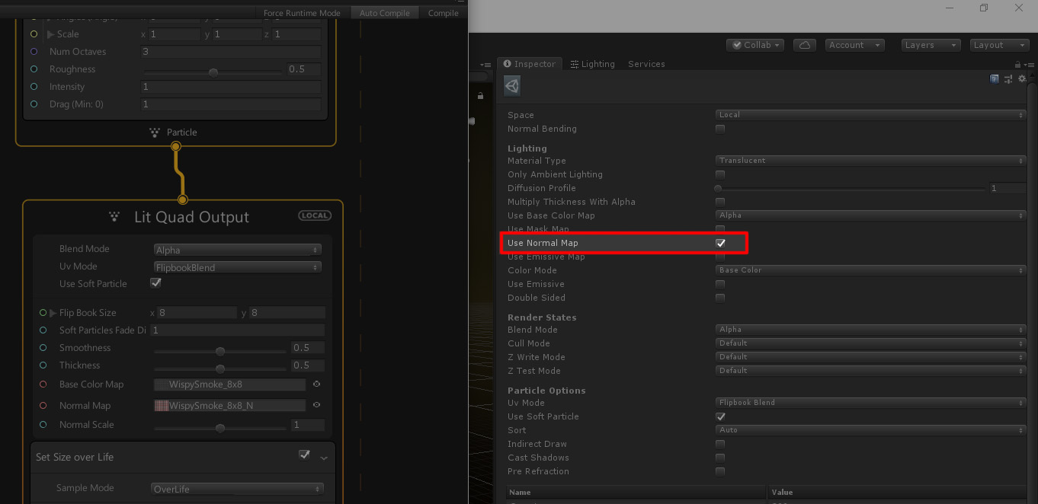Open the Uv Mode FlipbookBlend dropdown

pos(237,267)
